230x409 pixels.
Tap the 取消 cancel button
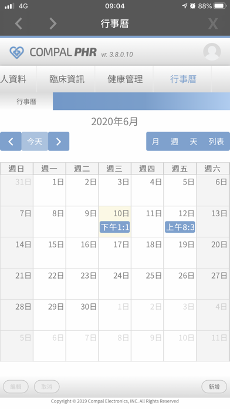(x=46, y=387)
